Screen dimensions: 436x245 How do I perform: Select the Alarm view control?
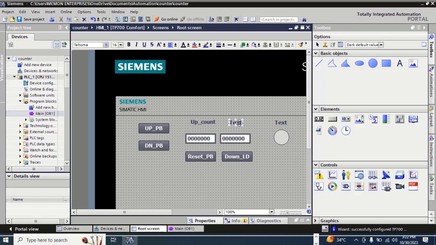click(319, 175)
